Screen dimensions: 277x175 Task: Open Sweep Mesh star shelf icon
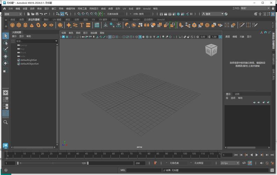69,25
